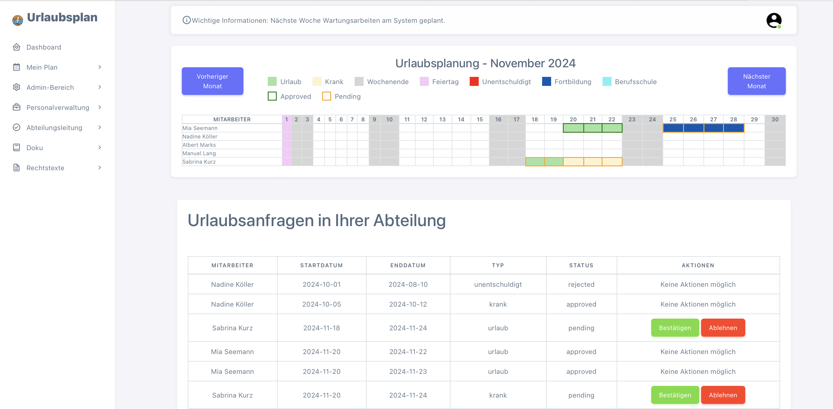The height and width of the screenshot is (409, 833).
Task: Click the Admin-Bereich gear icon
Action: [x=17, y=87]
